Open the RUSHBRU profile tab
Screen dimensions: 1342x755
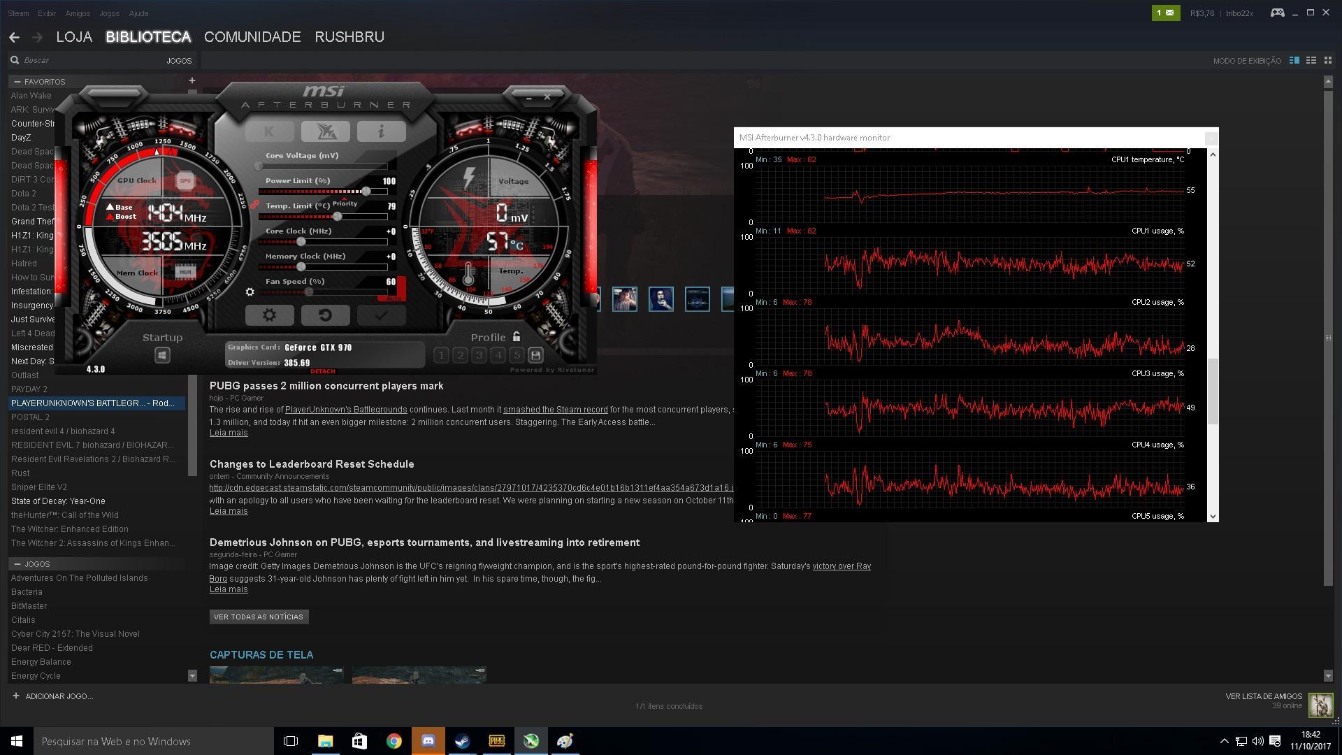[x=349, y=37]
